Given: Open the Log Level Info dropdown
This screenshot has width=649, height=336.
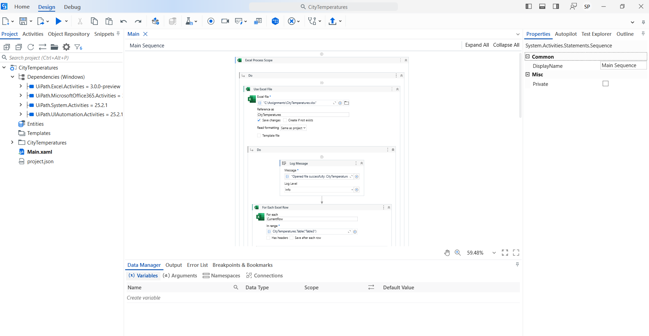Looking at the screenshot, I should tap(319, 190).
